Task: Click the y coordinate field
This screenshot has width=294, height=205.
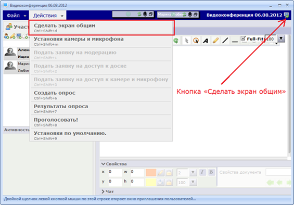Action: [115, 182]
